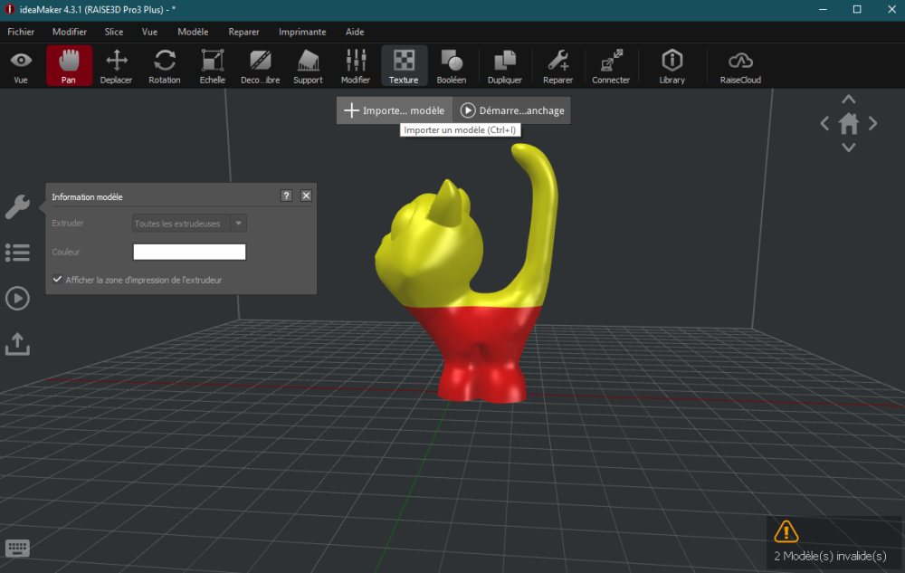Click the Importe... modèle button

[395, 110]
